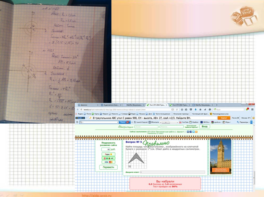Click the donation amount field with 50
The image size is (264, 197).
[x=106, y=149]
